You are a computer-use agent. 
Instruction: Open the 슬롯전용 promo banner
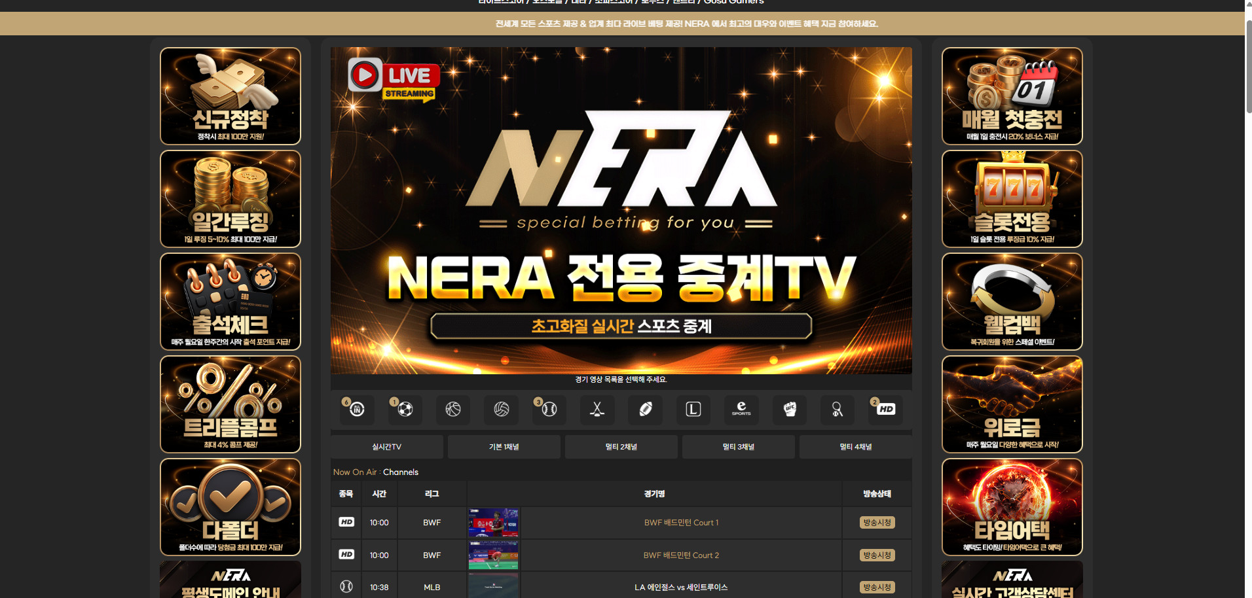pyautogui.click(x=1012, y=199)
